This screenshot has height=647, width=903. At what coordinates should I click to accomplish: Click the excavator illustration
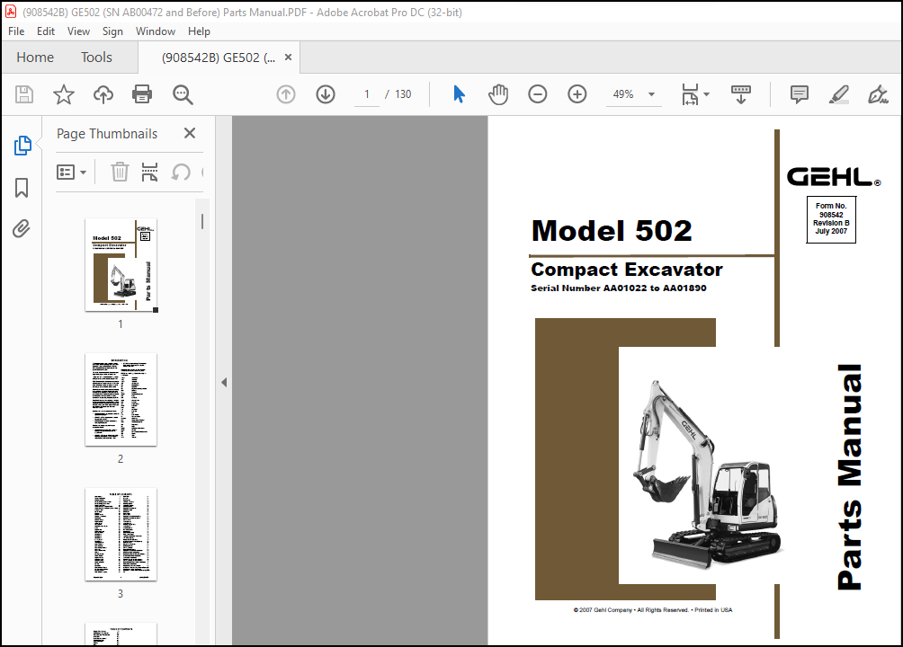tap(707, 474)
